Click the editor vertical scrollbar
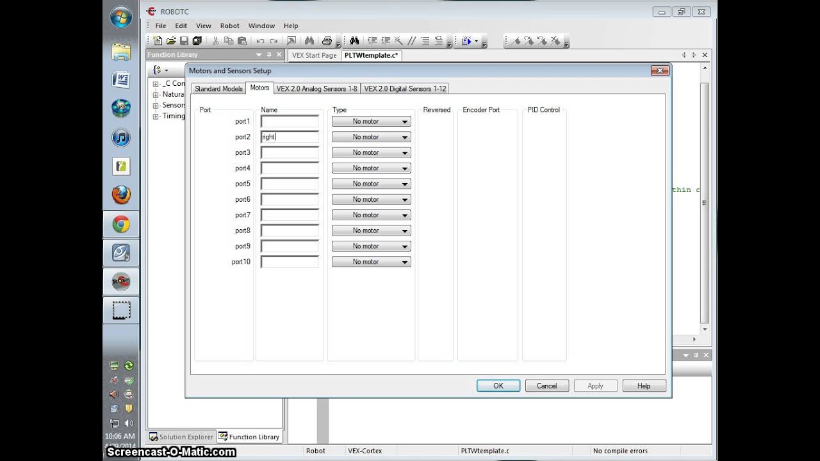Screen dimensions: 820x461 coord(705,202)
